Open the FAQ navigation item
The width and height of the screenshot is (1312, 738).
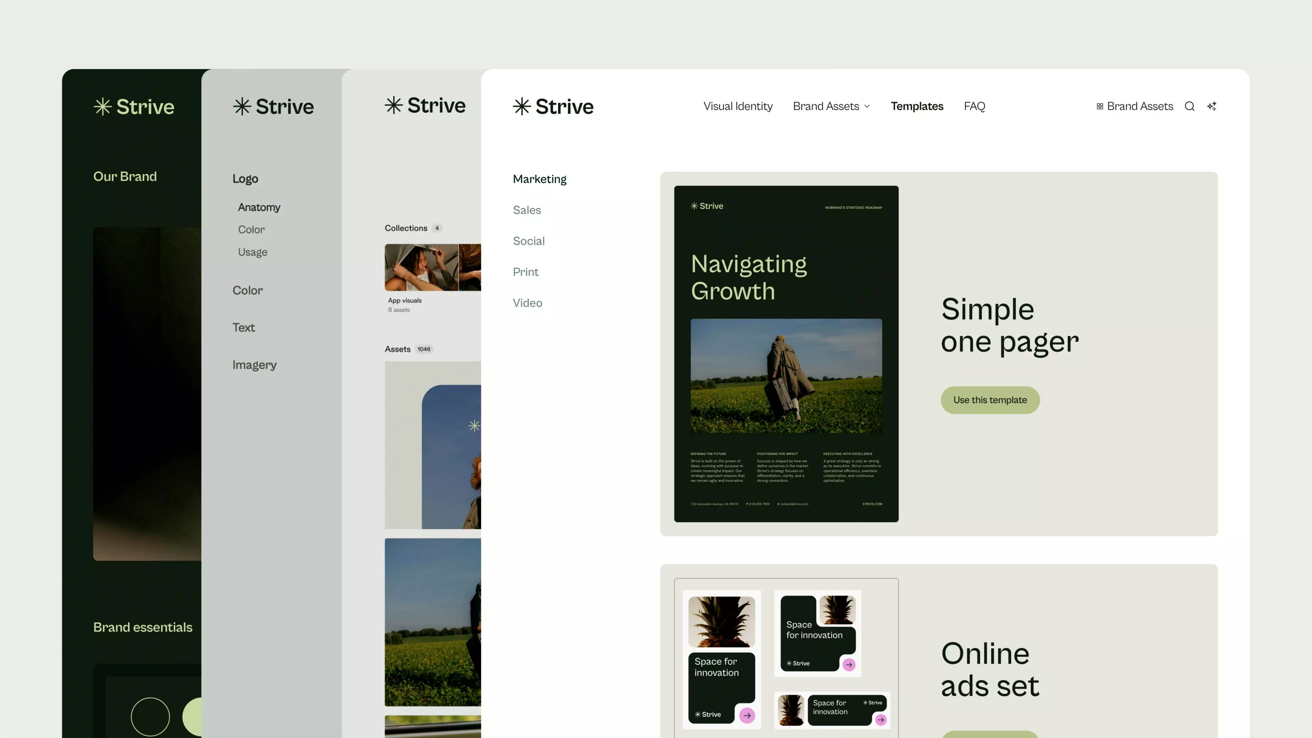(974, 107)
